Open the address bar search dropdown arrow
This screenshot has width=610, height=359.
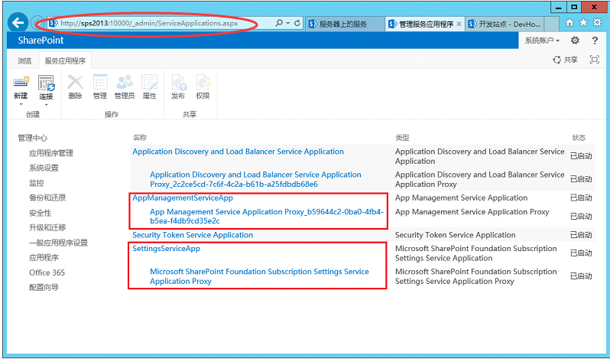point(288,24)
